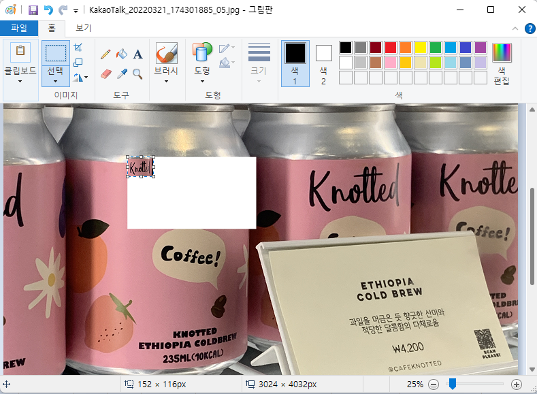Expand the 클립보드 dropdown arrow
The width and height of the screenshot is (537, 394).
(20, 82)
